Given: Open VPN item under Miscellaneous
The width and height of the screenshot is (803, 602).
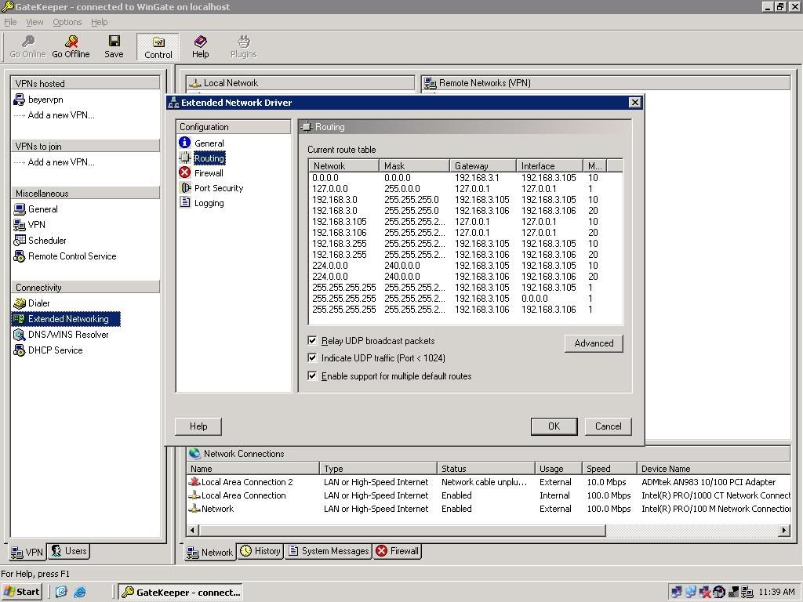Looking at the screenshot, I should click(x=30, y=225).
